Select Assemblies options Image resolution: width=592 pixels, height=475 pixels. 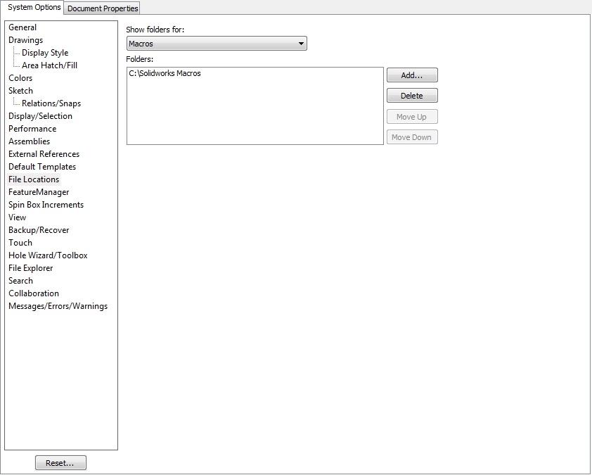(29, 141)
